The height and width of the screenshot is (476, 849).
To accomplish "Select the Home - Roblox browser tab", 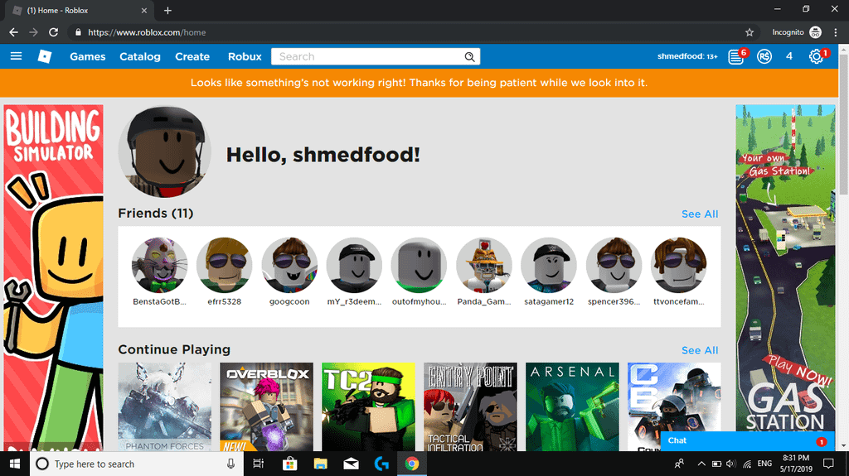I will coord(79,10).
